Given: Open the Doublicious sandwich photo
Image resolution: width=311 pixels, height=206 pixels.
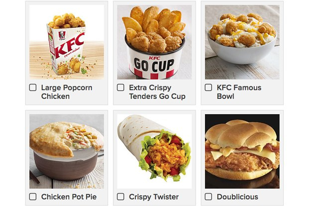Looking at the screenshot, I should (x=242, y=151).
